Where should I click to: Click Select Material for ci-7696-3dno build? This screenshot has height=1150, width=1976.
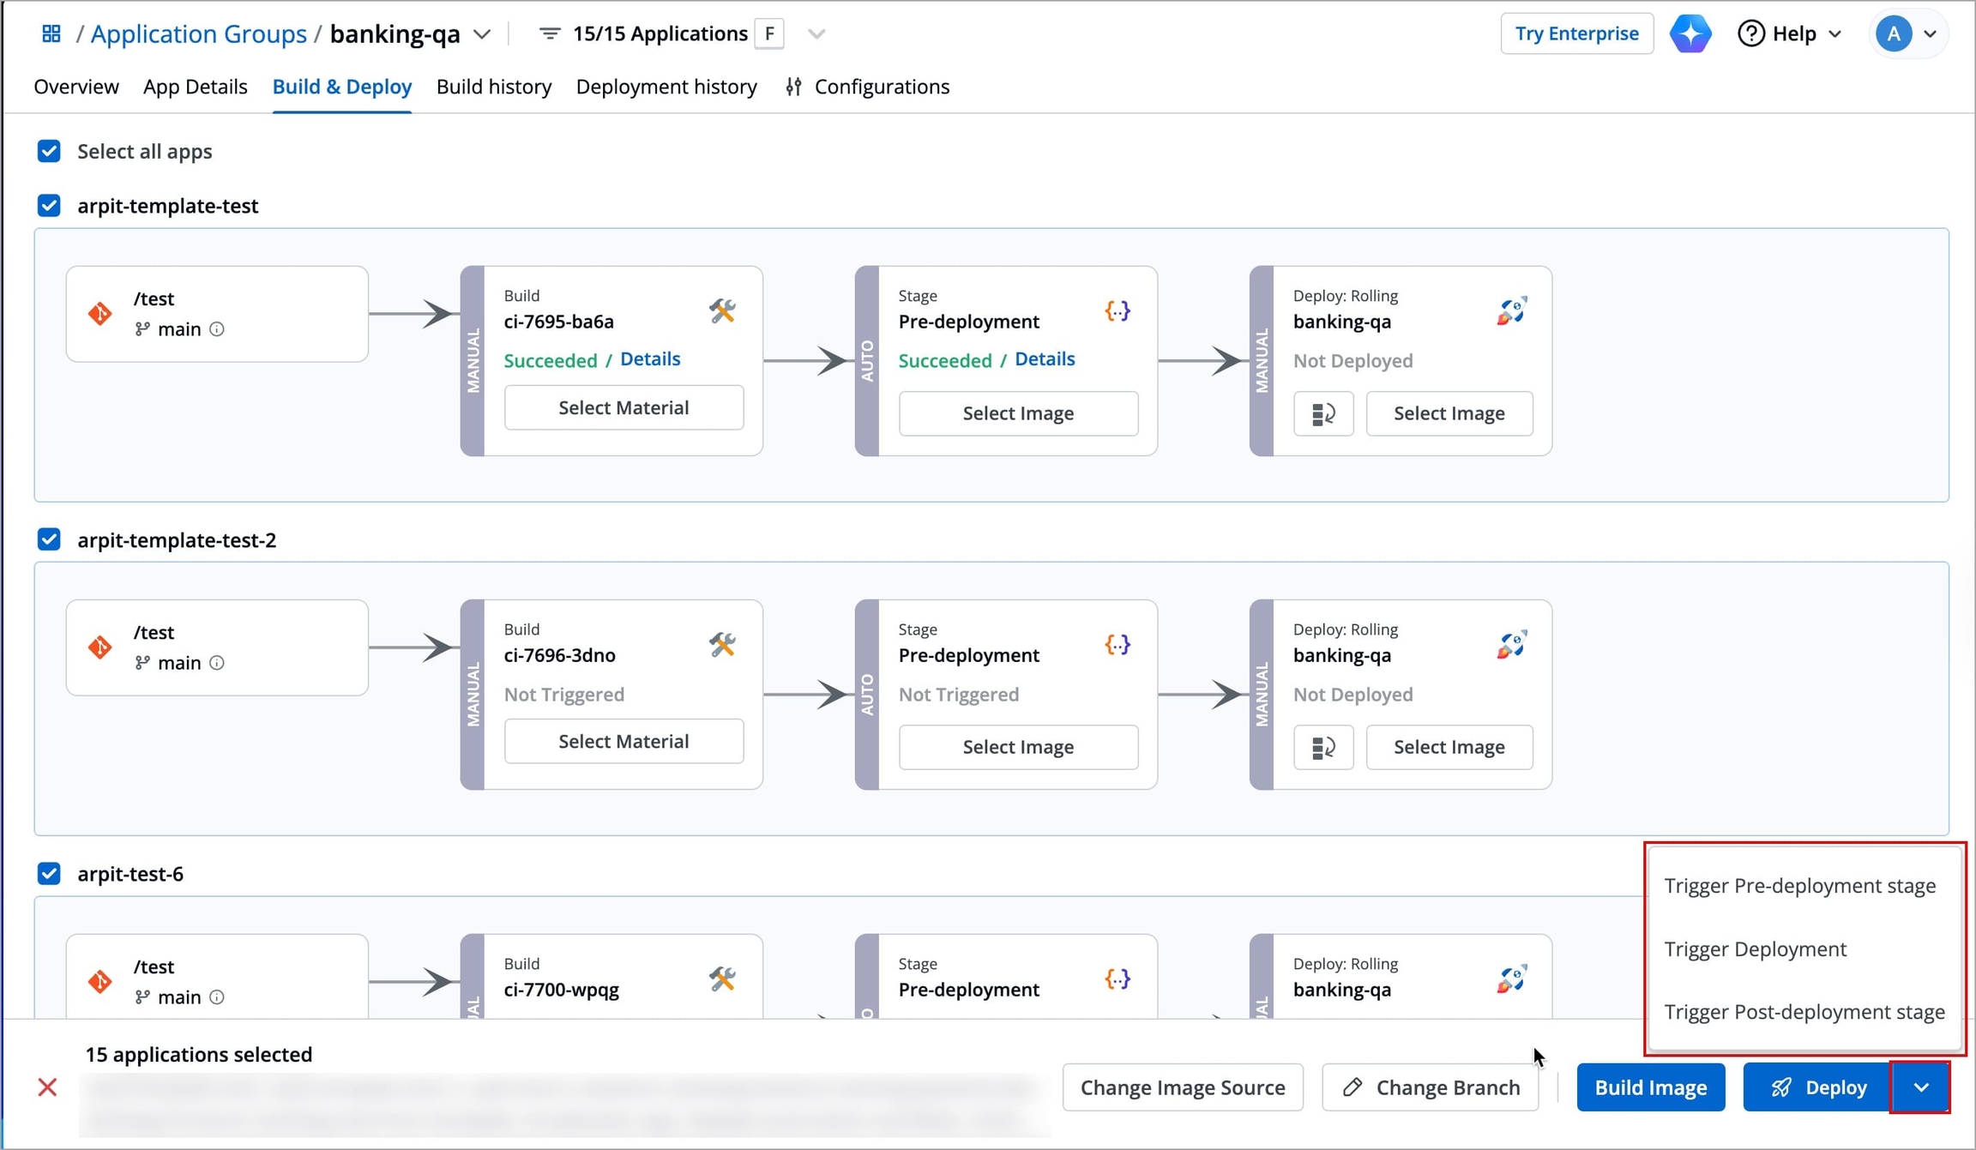[x=624, y=741]
